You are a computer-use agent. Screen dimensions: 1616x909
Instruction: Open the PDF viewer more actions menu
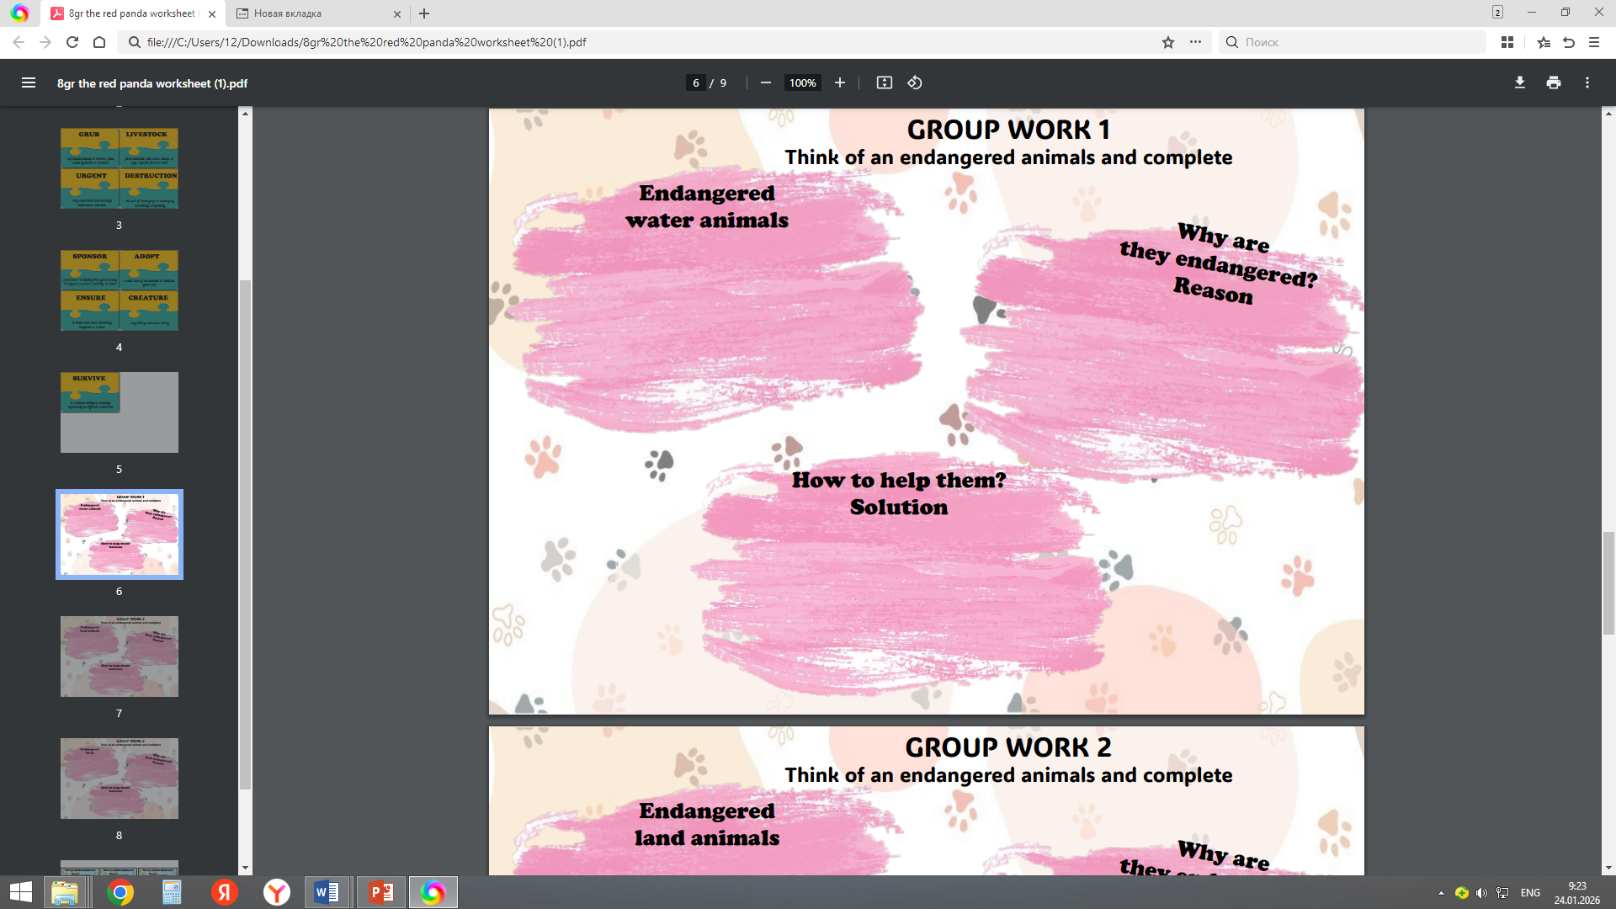[x=1587, y=82]
